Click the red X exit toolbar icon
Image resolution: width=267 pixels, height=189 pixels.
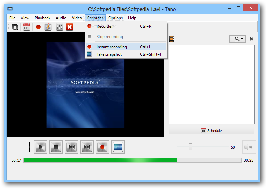[70, 27]
